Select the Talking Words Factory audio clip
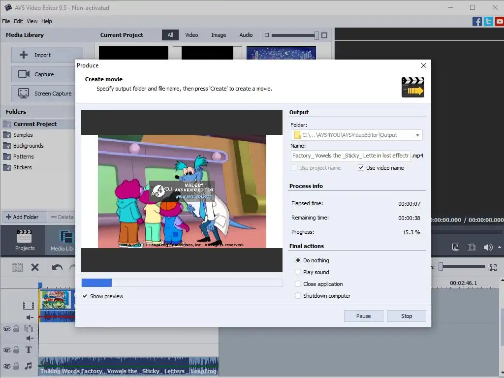This screenshot has height=378, width=504. pos(128,366)
